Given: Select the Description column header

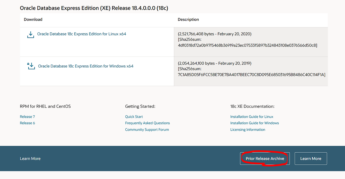Looking at the screenshot, I should coord(188,19).
